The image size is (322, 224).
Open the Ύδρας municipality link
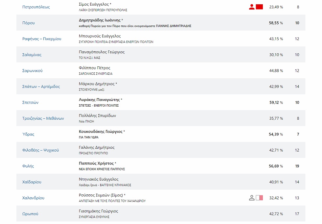click(x=28, y=134)
